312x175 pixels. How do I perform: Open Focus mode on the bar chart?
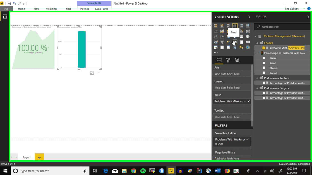[92, 73]
